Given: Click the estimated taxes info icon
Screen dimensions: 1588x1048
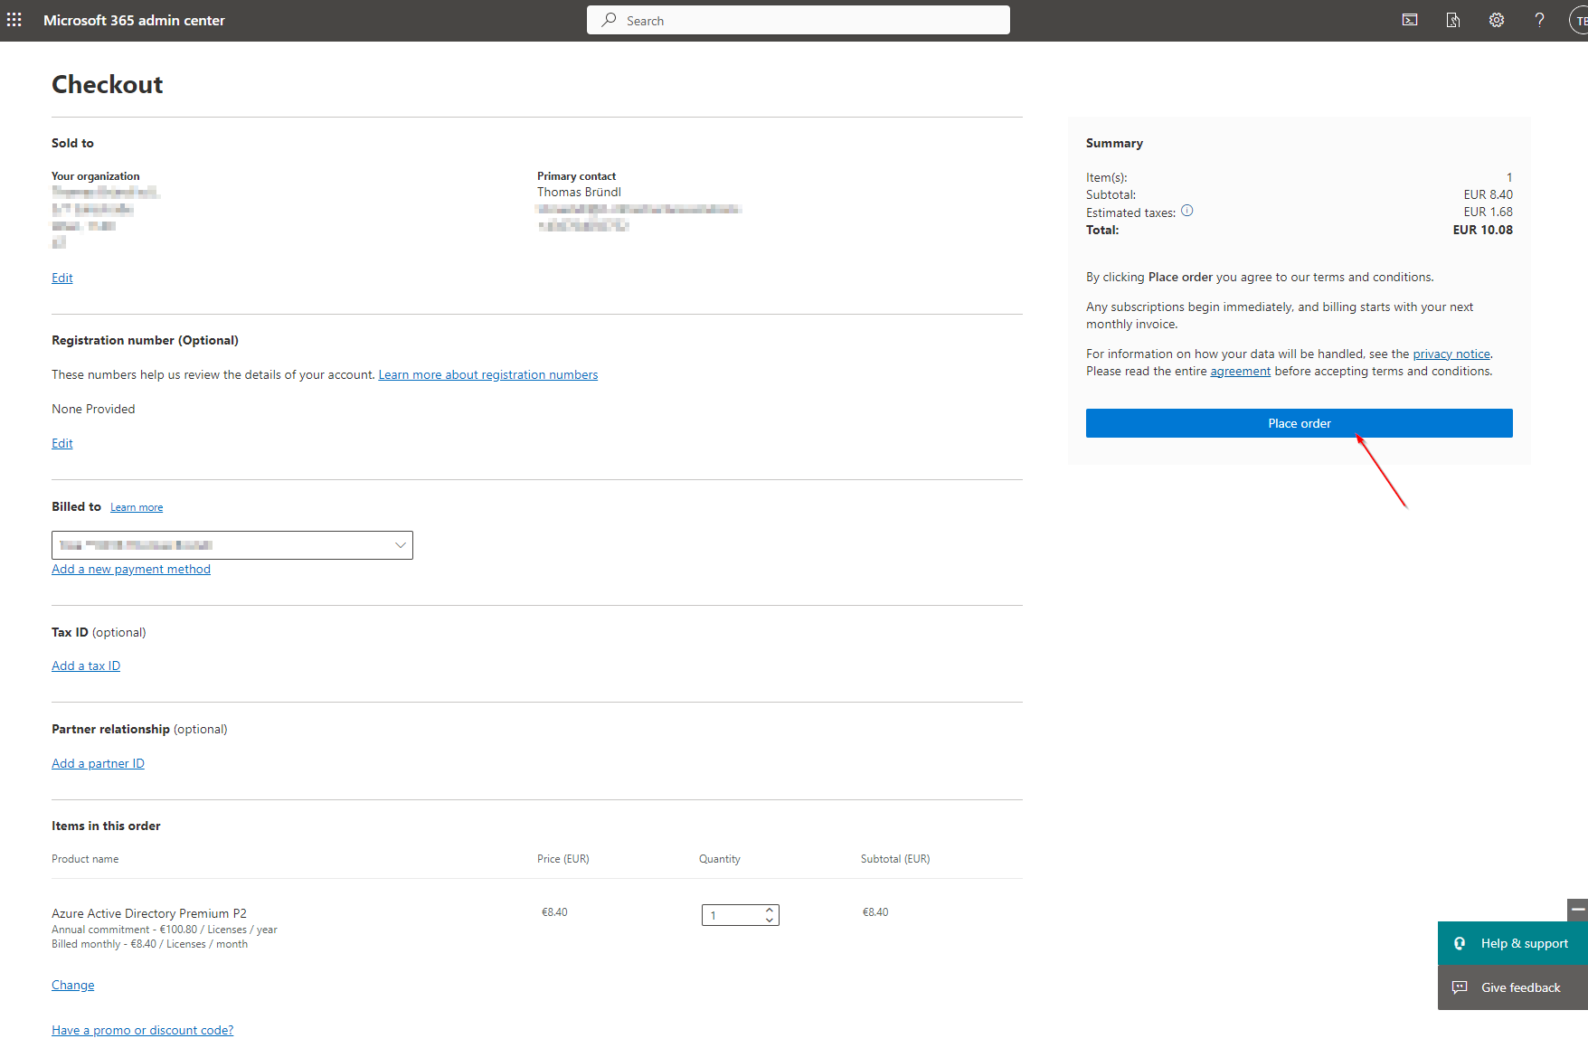Looking at the screenshot, I should tap(1187, 211).
